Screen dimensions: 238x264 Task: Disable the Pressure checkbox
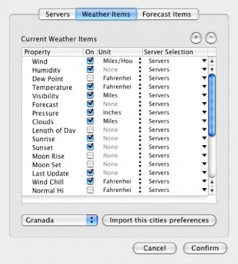90,112
